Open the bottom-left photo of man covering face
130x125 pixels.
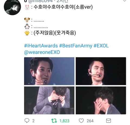[x=49, y=100]
